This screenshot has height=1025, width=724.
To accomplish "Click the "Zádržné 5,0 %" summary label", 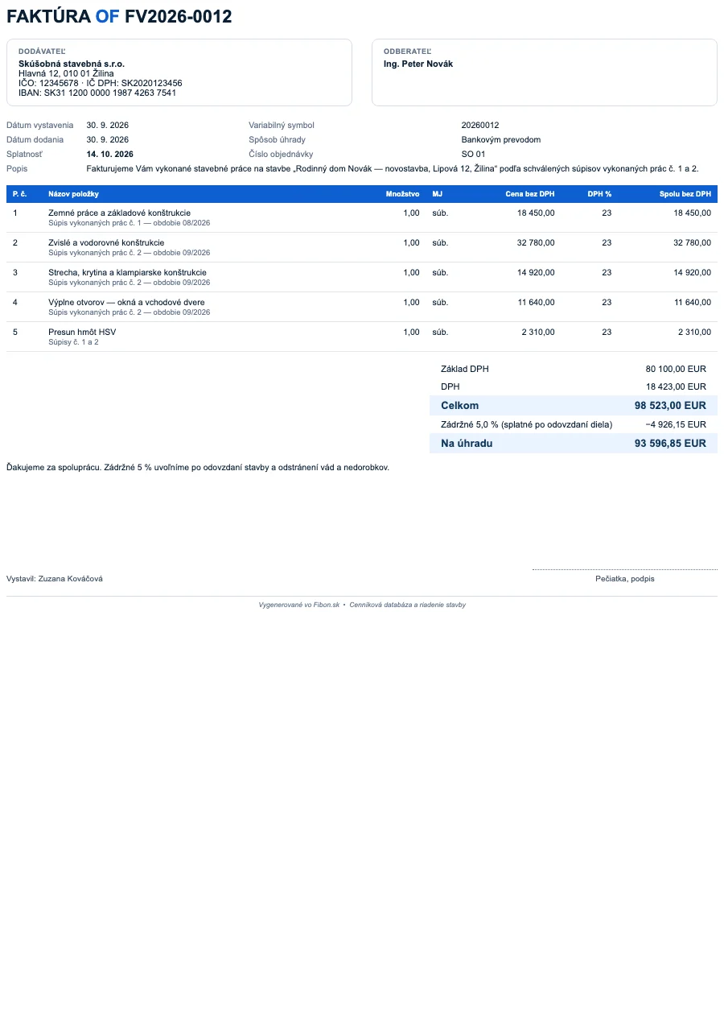I will 527,424.
